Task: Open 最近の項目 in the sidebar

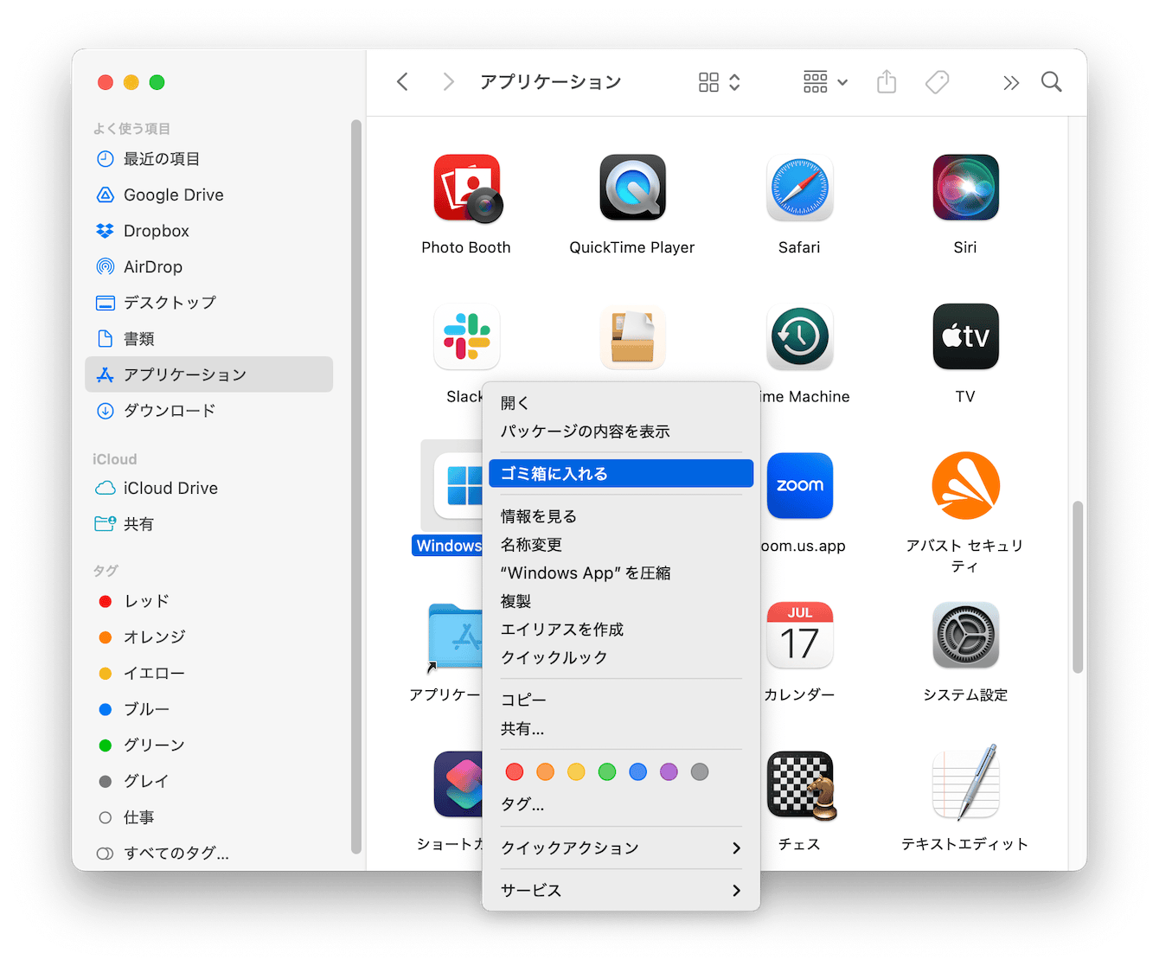Action: [x=208, y=159]
